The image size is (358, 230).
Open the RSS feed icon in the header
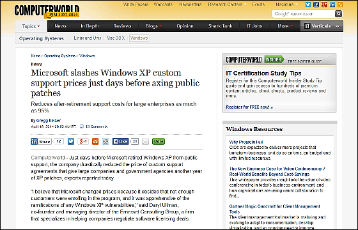tap(340, 4)
